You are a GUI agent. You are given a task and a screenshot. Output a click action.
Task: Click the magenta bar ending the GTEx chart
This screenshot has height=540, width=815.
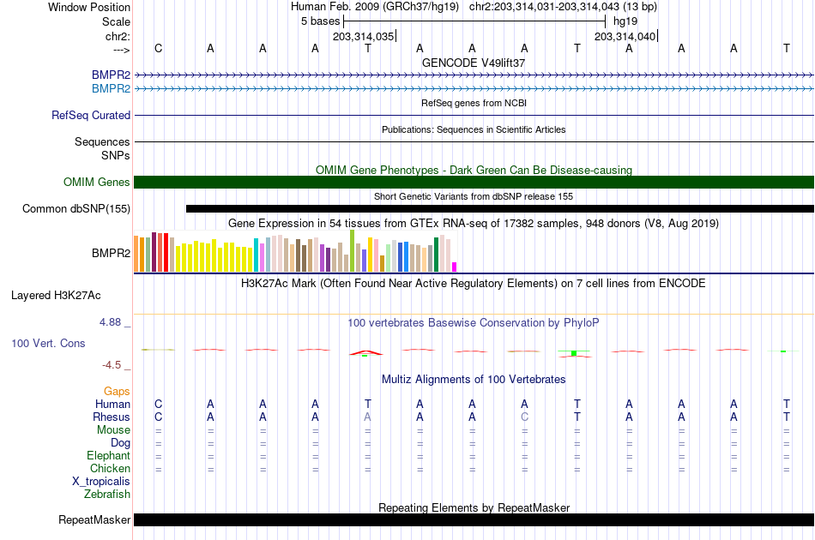(x=454, y=267)
